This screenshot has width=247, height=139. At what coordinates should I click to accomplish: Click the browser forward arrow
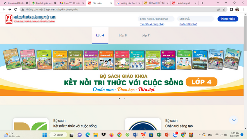pyautogui.click(x=10, y=9)
